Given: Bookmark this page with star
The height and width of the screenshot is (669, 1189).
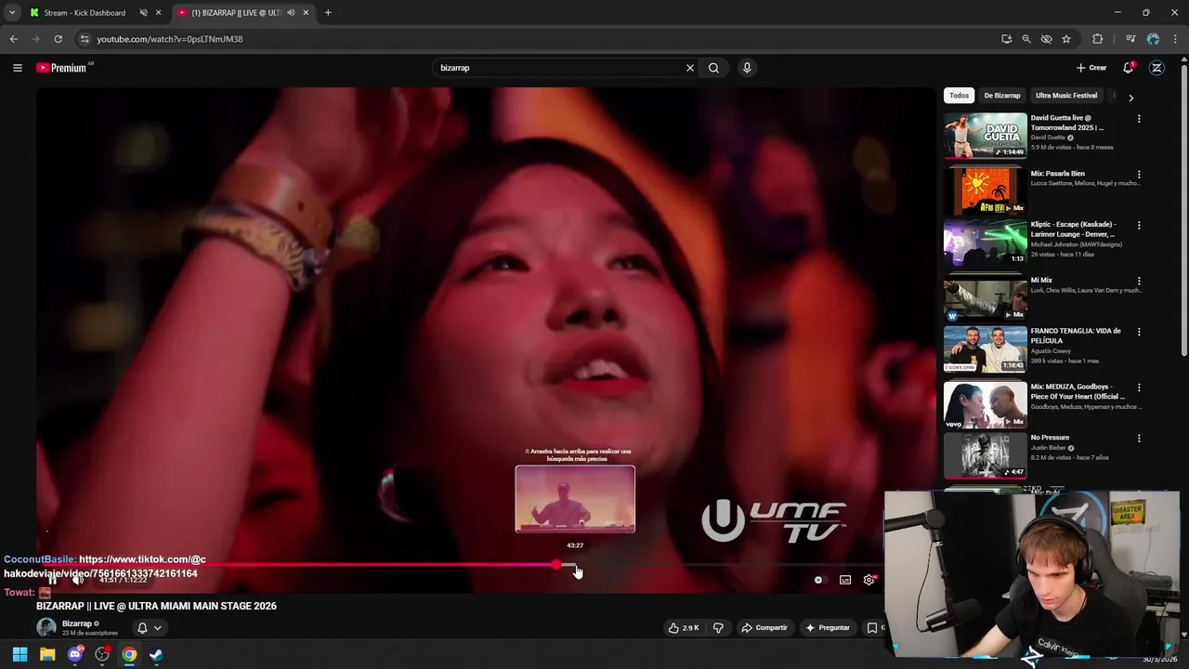Looking at the screenshot, I should [1066, 39].
